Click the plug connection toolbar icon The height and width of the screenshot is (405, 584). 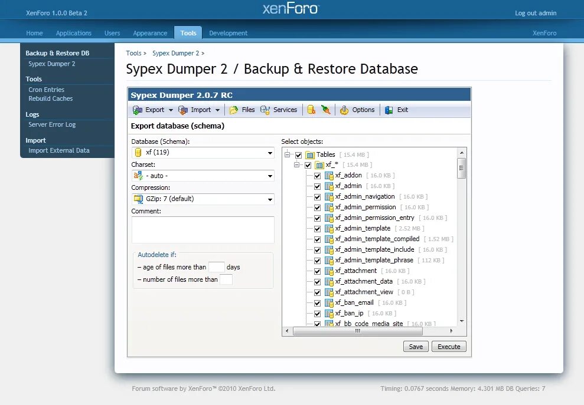326,110
